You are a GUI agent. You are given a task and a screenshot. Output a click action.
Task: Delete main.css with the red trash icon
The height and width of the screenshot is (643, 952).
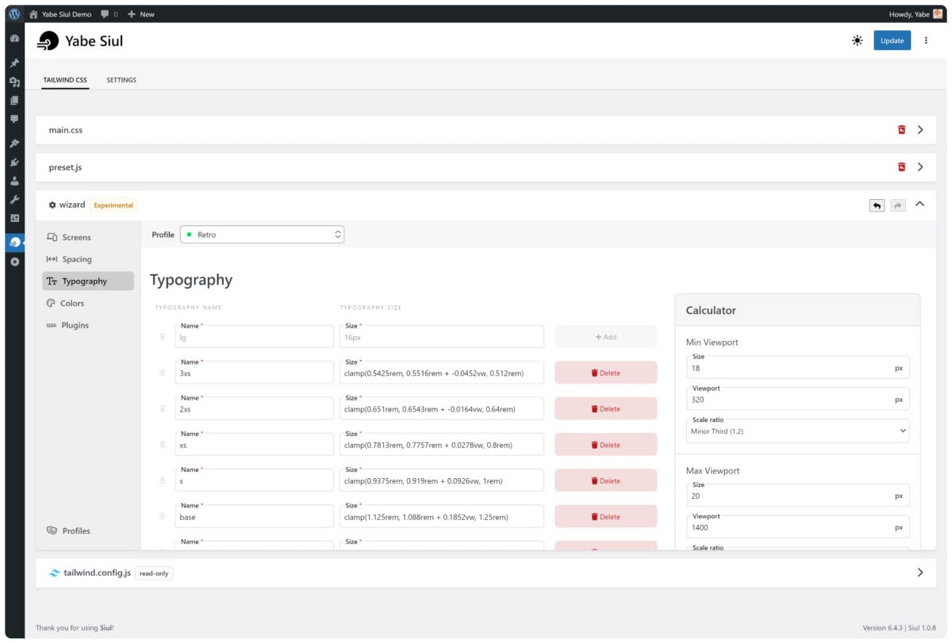click(901, 130)
